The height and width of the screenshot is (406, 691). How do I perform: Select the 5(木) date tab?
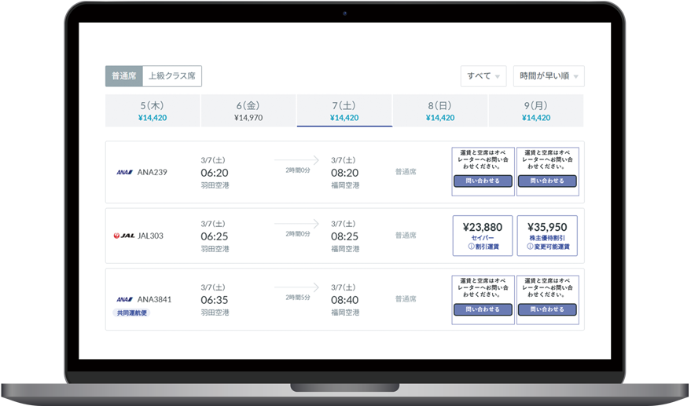(153, 111)
